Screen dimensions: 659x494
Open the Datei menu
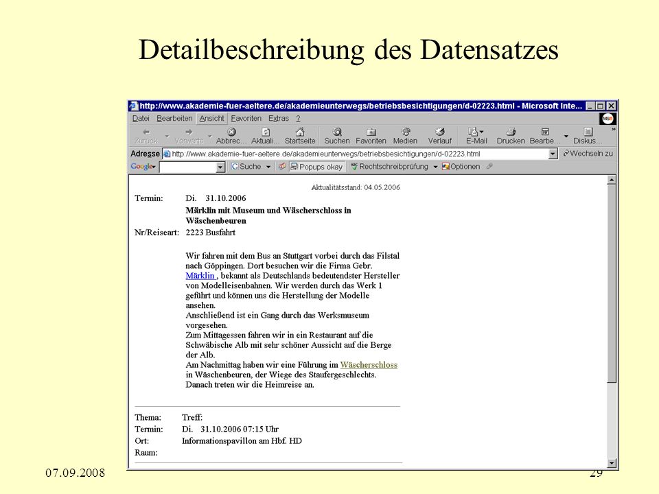pyautogui.click(x=141, y=119)
